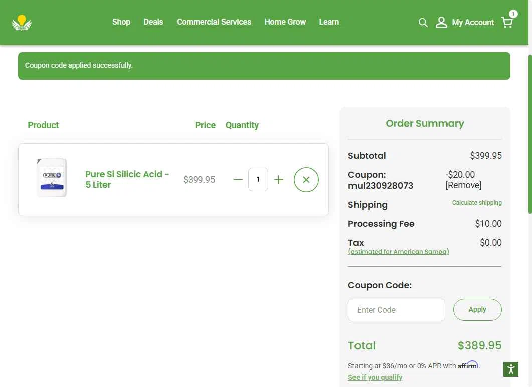Image resolution: width=532 pixels, height=387 pixels.
Task: Click the user account silhouette icon
Action: tap(441, 23)
